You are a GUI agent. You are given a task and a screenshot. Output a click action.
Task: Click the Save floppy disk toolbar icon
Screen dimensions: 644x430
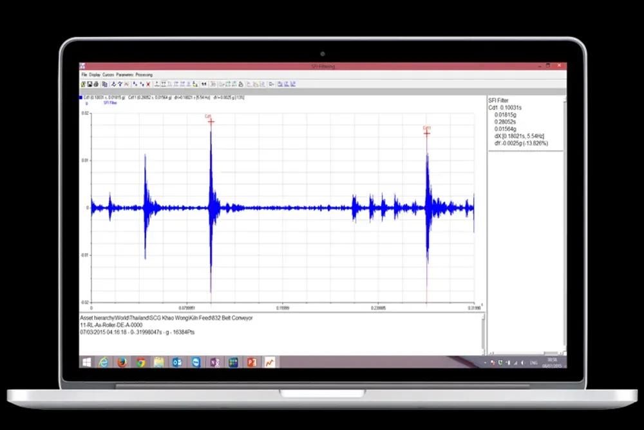(x=90, y=84)
